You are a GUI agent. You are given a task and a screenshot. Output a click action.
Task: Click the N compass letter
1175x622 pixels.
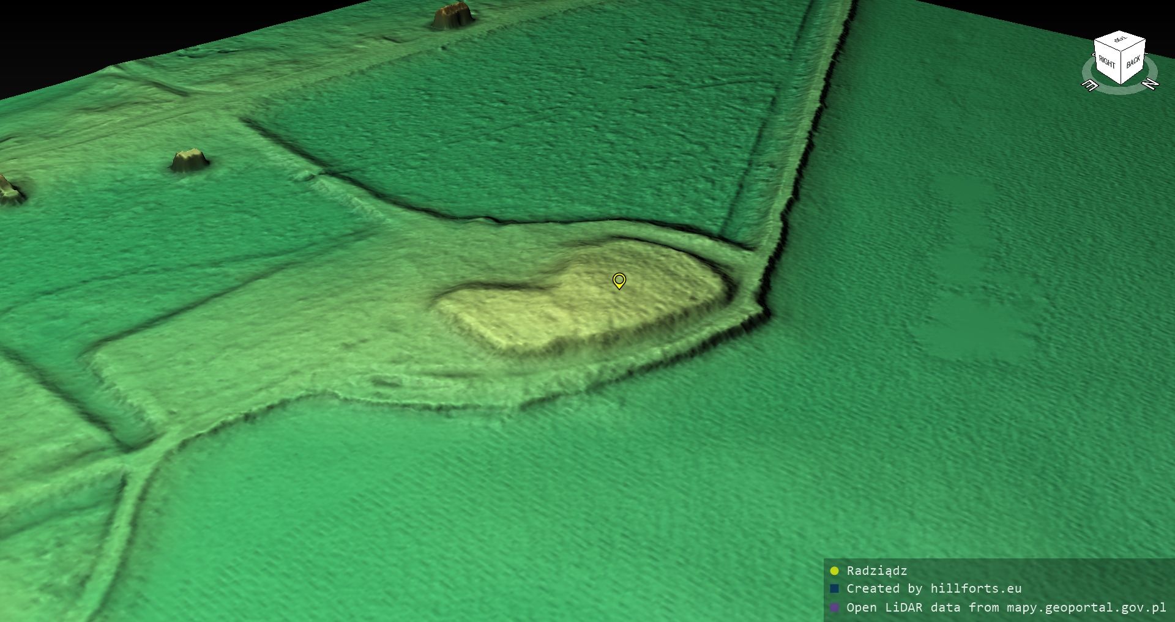[x=1151, y=84]
